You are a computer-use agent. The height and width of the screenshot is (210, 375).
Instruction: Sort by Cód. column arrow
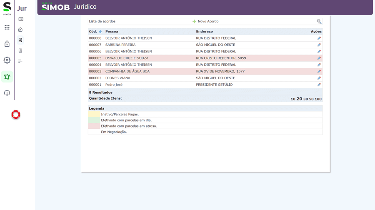100,32
